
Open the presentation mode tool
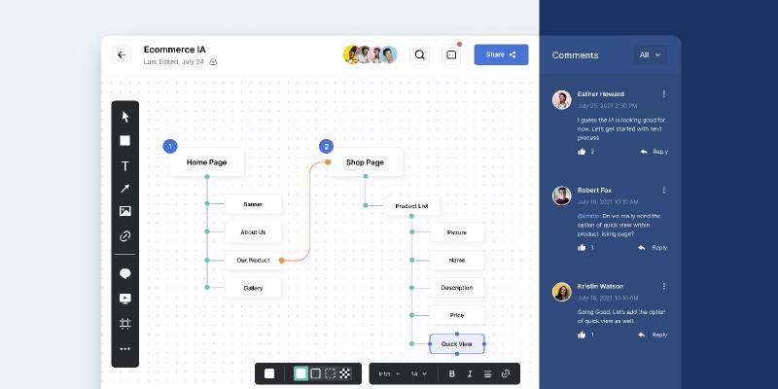pos(125,299)
